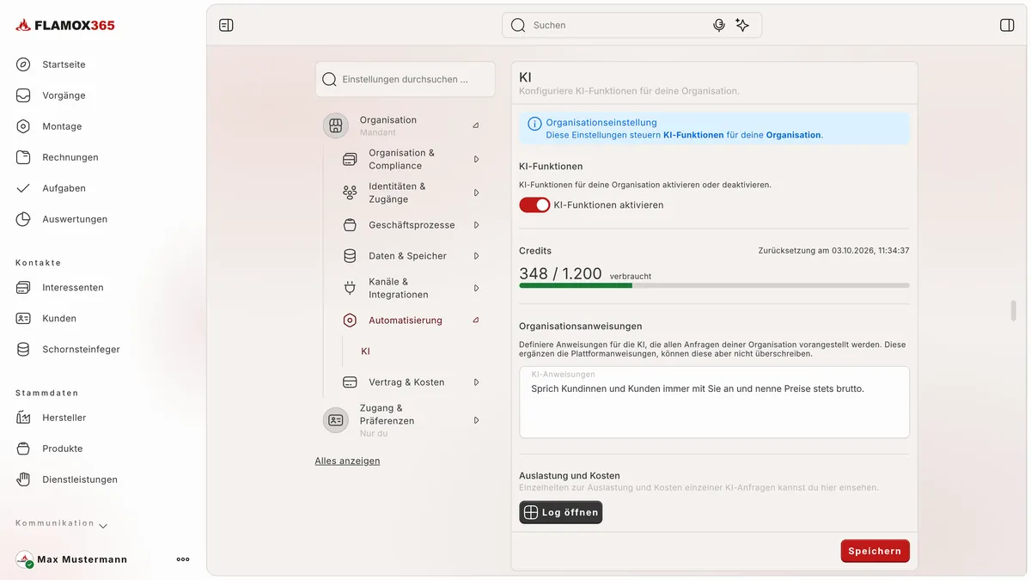Open Rechnungen in the sidebar
Screen dimensions: 1031x580
70,157
